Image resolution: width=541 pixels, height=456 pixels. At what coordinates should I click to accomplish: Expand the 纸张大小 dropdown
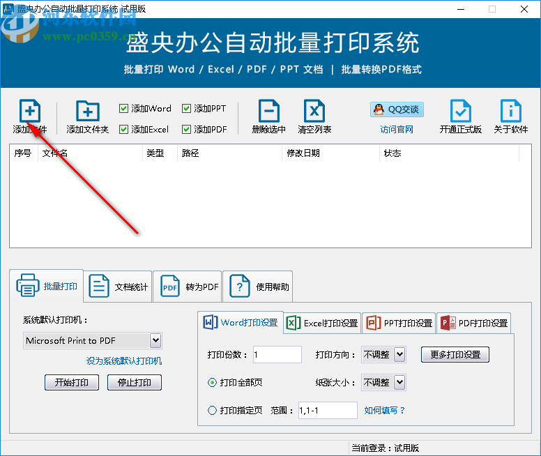tap(399, 383)
